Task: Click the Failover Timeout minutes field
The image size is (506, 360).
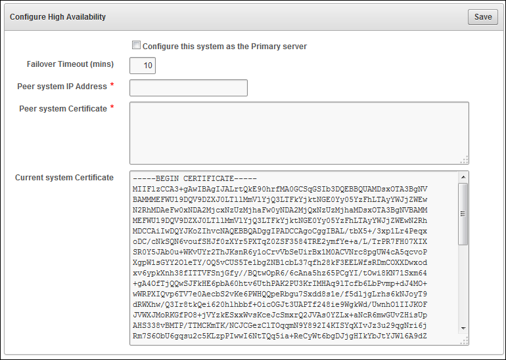Action: (x=143, y=66)
